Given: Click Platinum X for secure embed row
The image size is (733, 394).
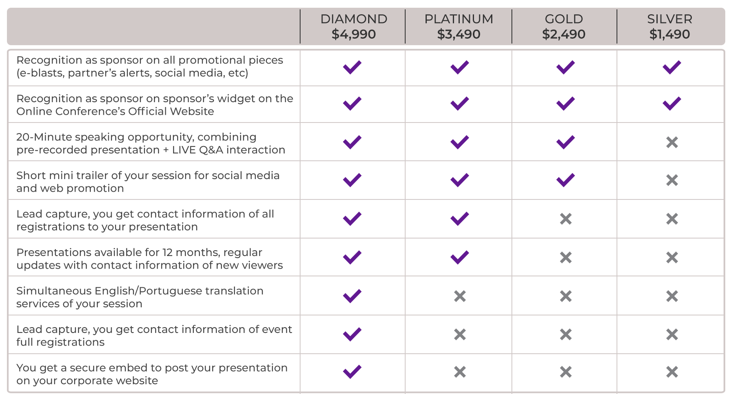Looking at the screenshot, I should pos(460,372).
